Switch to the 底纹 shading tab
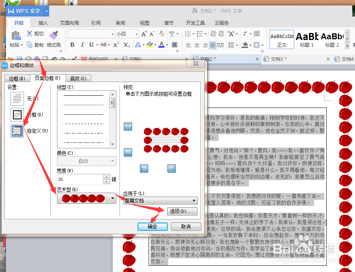Viewport: 355px width, 272px height. point(78,78)
